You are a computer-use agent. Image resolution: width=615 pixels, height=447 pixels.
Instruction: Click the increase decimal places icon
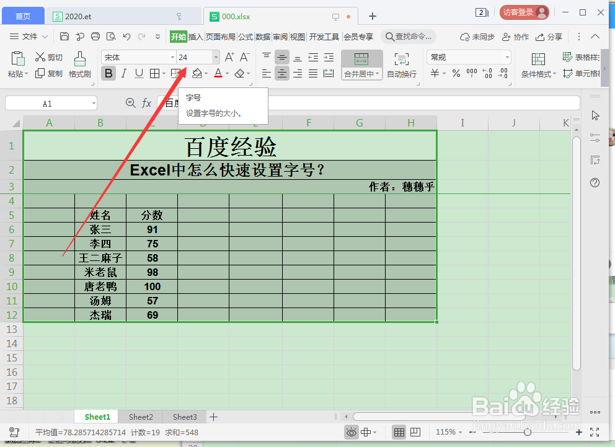[487, 73]
